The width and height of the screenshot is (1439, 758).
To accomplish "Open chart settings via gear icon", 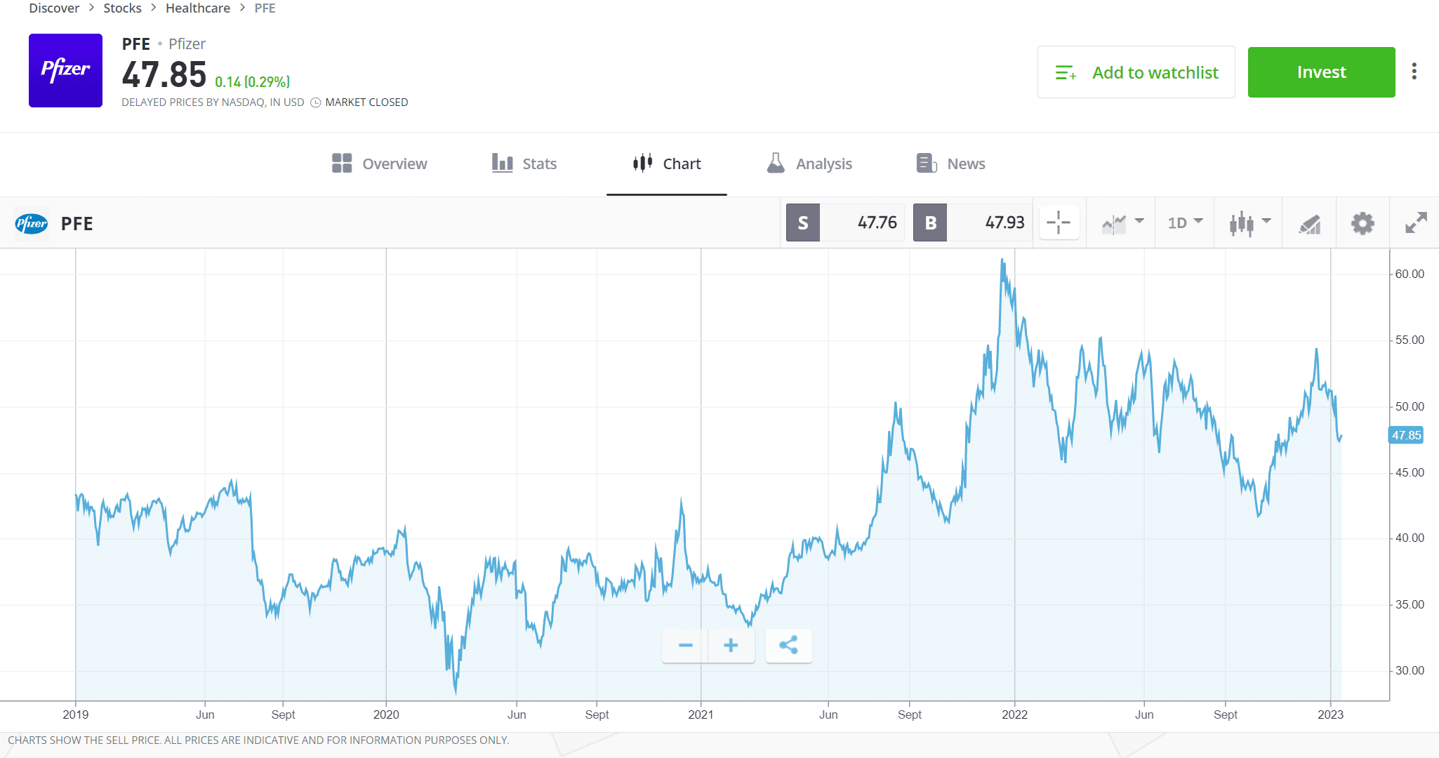I will [1362, 222].
